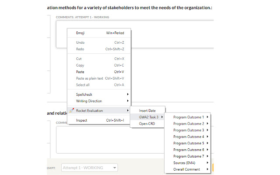Open the Overall Comment submenu
This screenshot has width=280, height=175.
pyautogui.click(x=188, y=169)
